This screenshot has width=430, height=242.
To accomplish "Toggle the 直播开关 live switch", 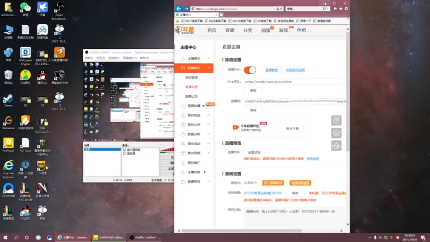I will (x=250, y=70).
